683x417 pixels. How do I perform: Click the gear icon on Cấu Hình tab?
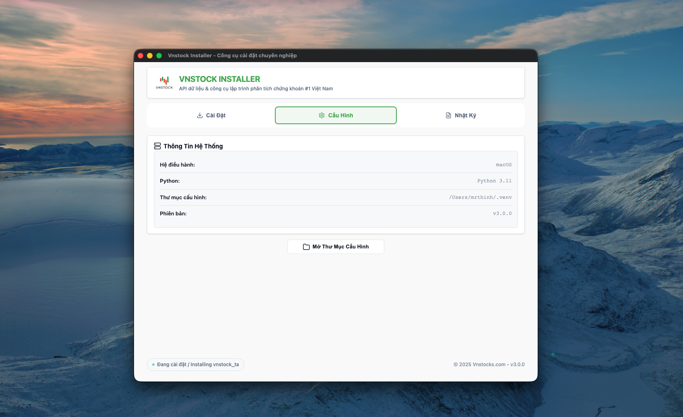coord(322,115)
